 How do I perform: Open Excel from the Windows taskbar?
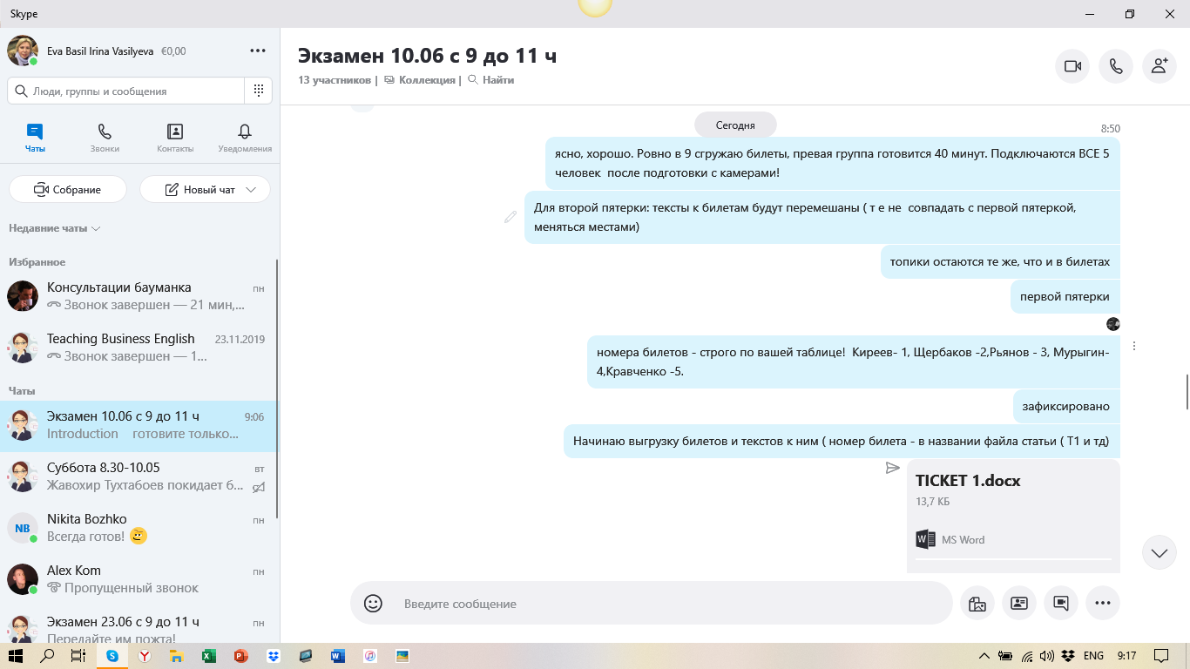(x=208, y=656)
